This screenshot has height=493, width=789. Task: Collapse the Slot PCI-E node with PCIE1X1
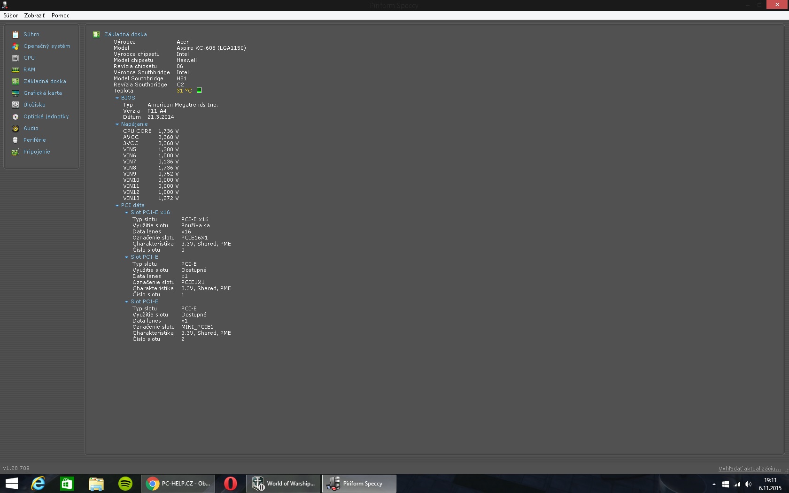[126, 257]
